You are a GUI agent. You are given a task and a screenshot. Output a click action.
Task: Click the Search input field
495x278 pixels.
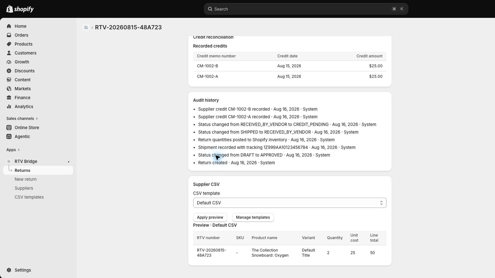[x=306, y=9]
